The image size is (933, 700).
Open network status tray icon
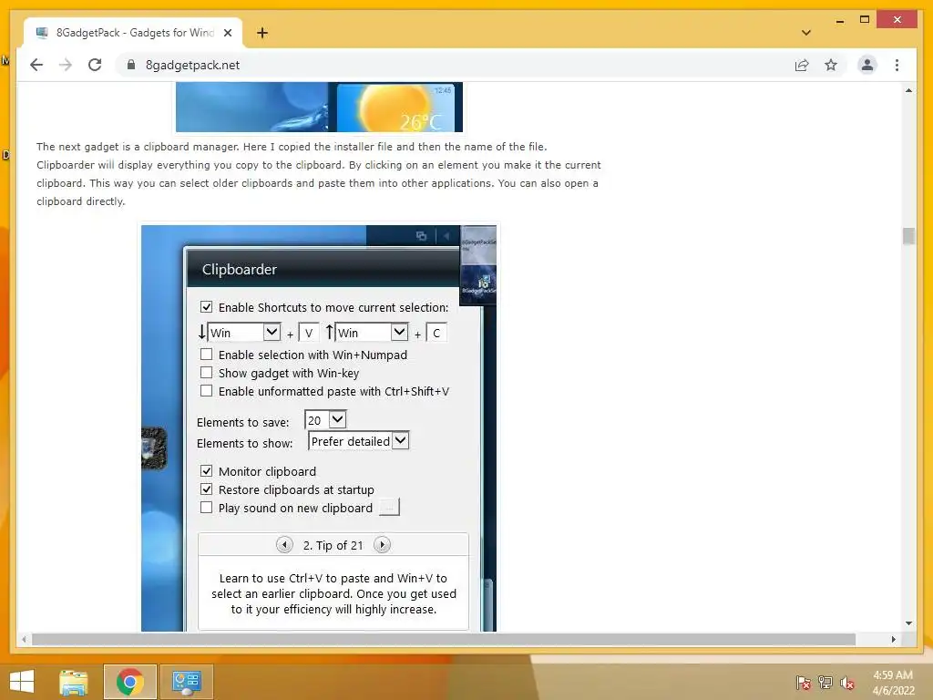pos(825,683)
